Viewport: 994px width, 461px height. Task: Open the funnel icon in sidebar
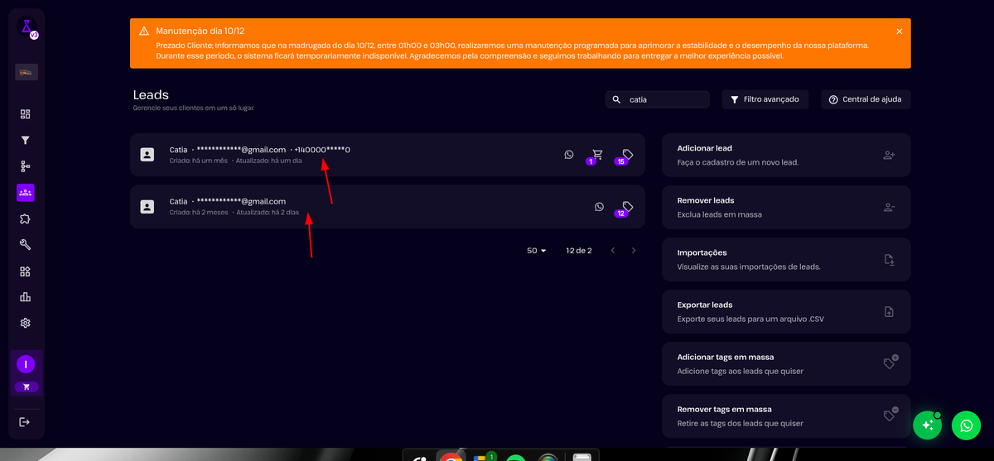coord(26,141)
